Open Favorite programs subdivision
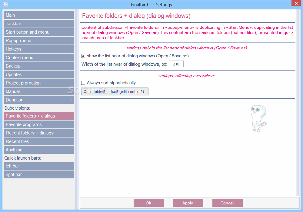The image size is (303, 212). 39,124
